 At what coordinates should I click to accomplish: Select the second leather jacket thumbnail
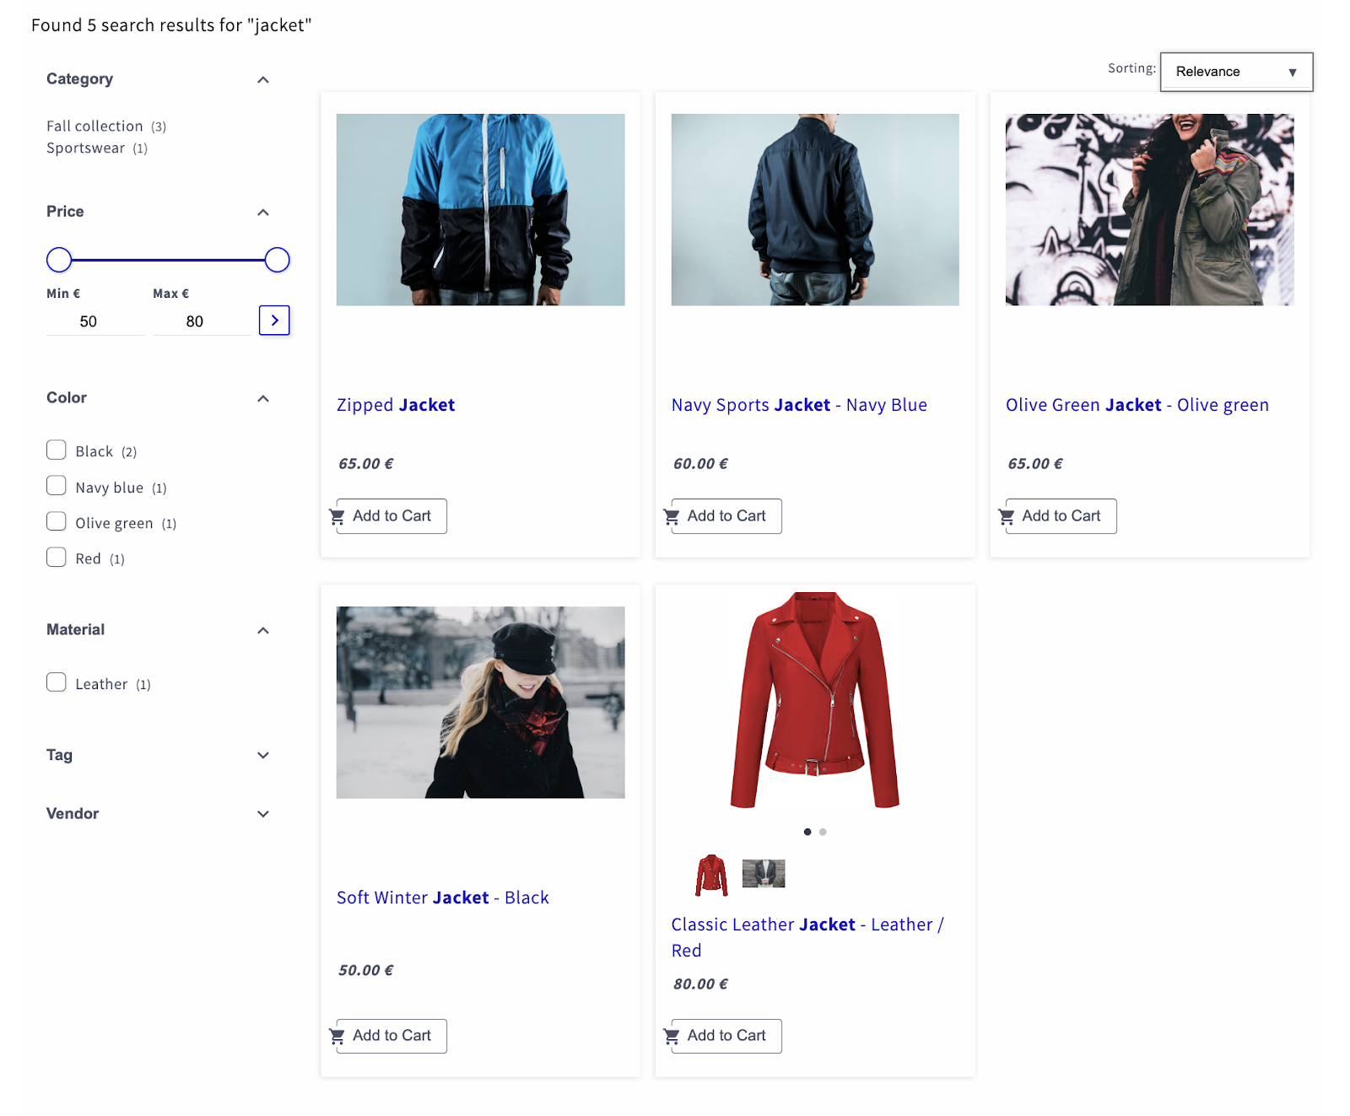click(764, 873)
